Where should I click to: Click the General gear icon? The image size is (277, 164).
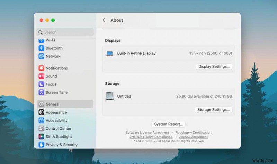tap(41, 104)
